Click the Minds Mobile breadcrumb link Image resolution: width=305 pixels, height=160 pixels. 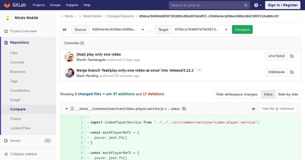pyautogui.click(x=92, y=16)
